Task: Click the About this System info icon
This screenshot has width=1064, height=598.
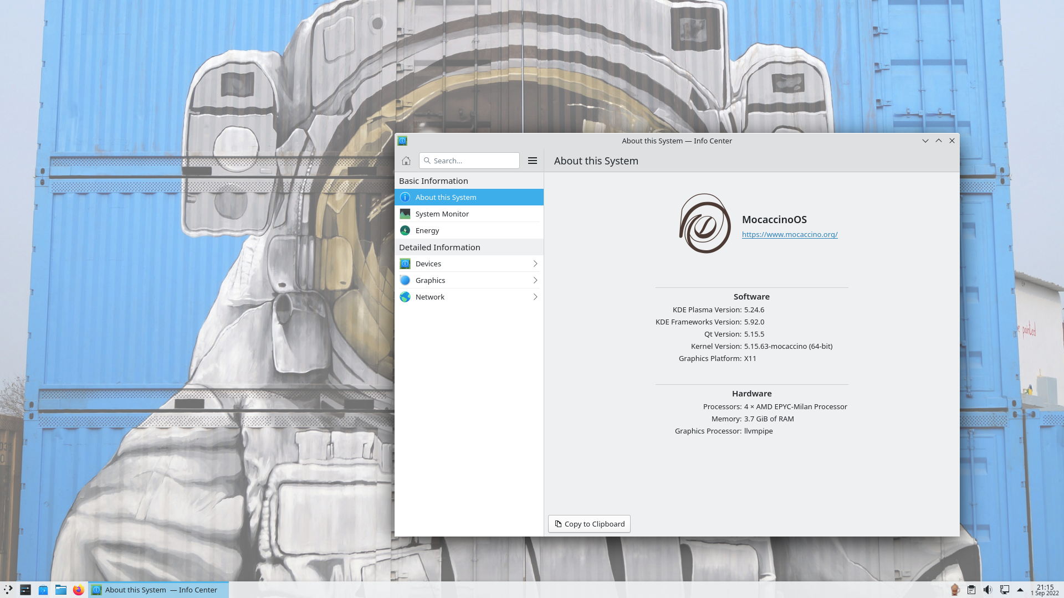Action: click(405, 197)
